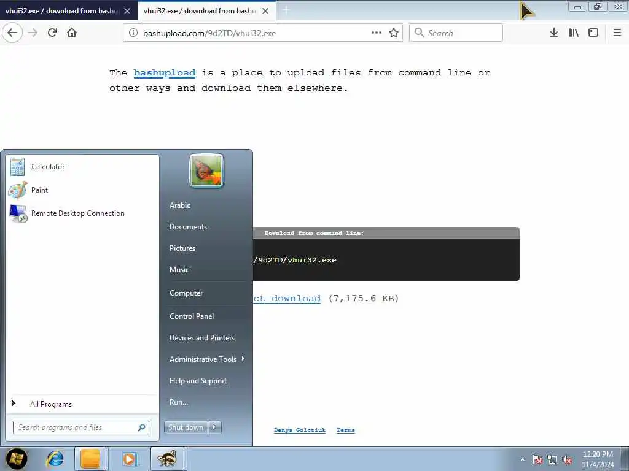
Task: Click the magnifier in Start search box
Action: (141, 427)
